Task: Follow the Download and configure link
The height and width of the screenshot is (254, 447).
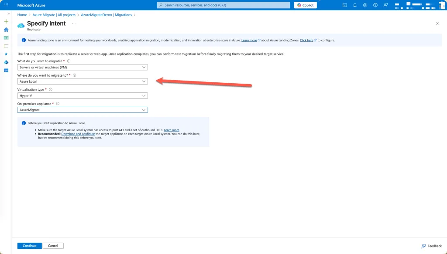Action: click(78, 134)
